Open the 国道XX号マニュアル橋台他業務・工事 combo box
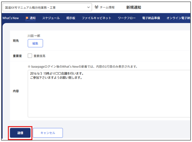The image size is (192, 142). coord(47,7)
